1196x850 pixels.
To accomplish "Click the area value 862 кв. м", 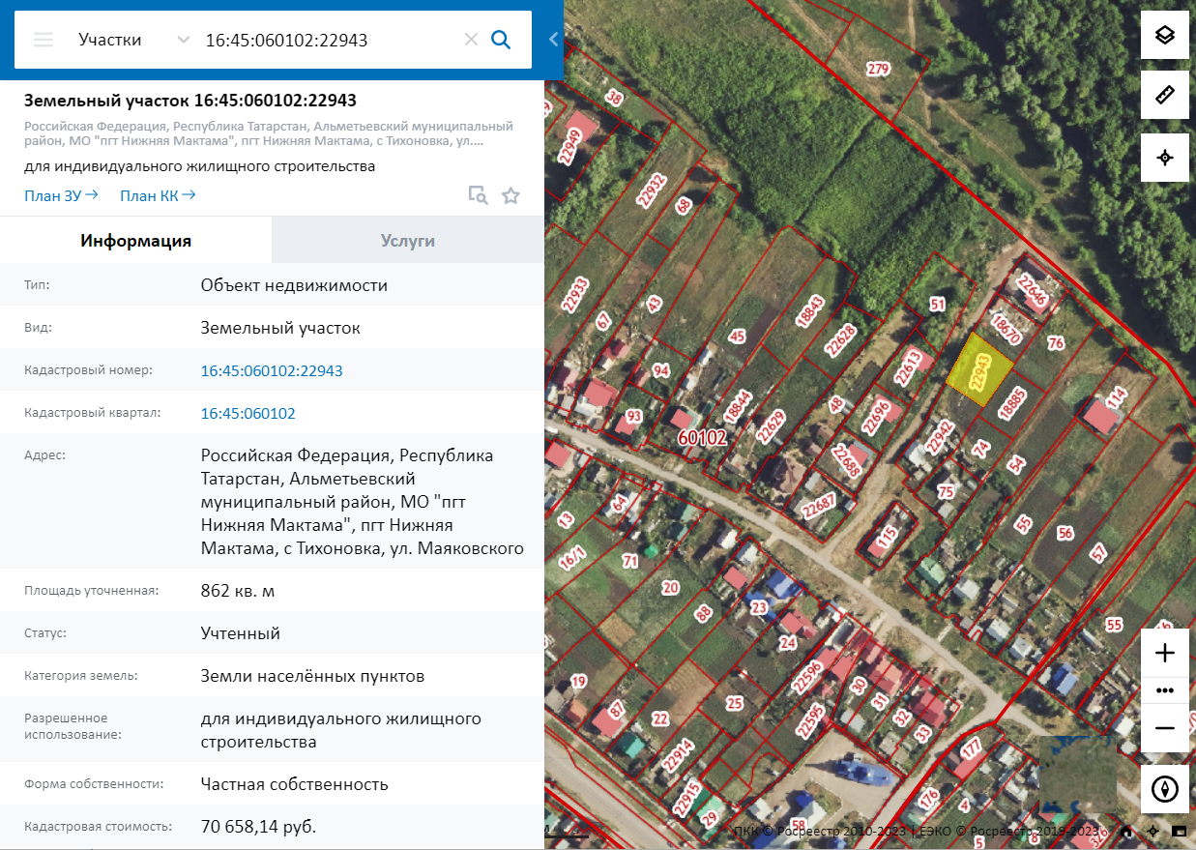I will [238, 591].
